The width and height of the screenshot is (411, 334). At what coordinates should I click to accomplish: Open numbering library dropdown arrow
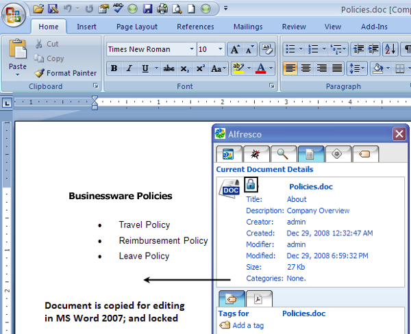(324, 49)
